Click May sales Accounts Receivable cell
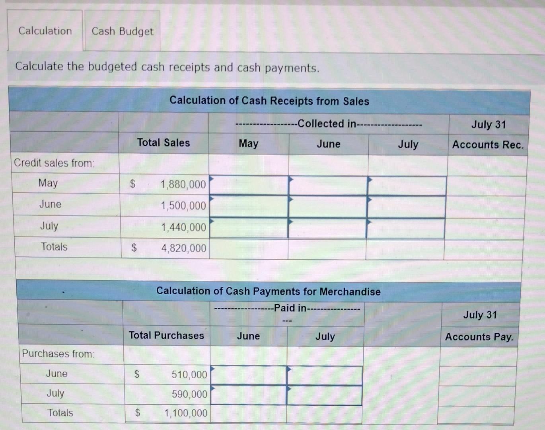545x430 pixels. click(487, 186)
